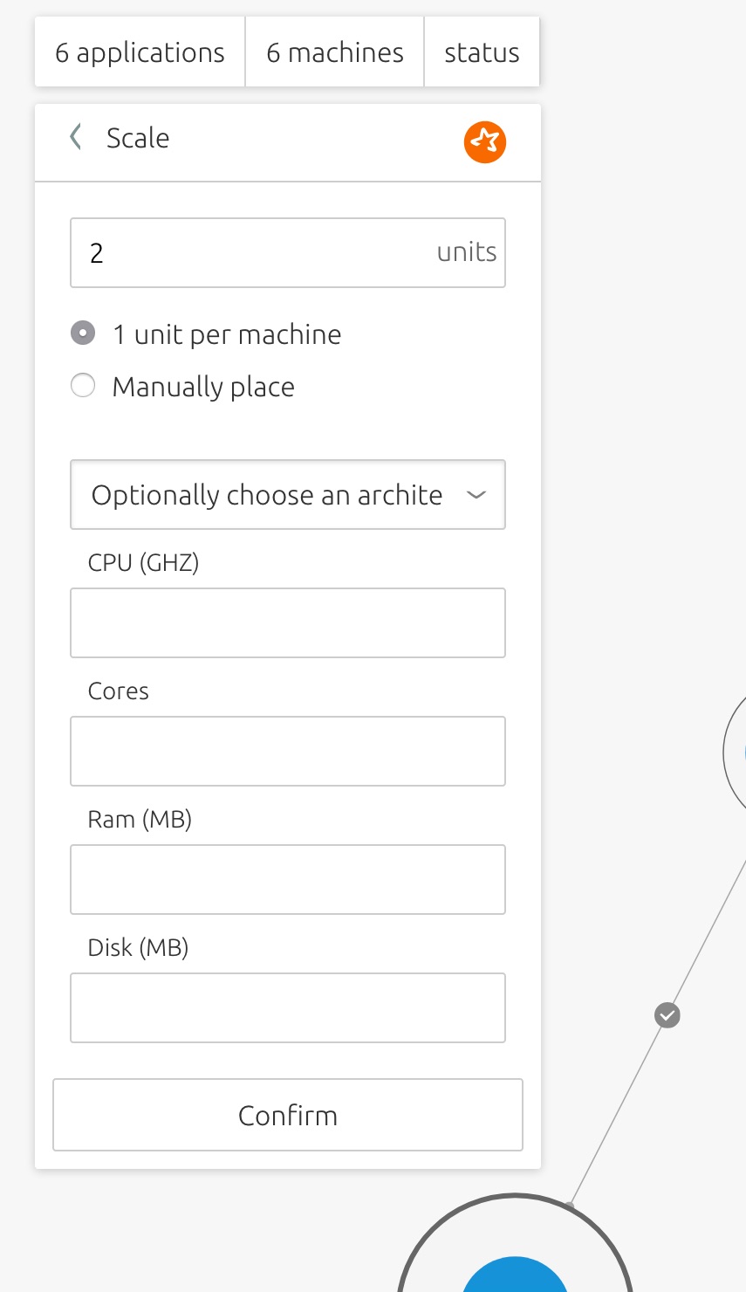Click the CPU (GHZ) input field
746x1292 pixels.
pos(288,622)
